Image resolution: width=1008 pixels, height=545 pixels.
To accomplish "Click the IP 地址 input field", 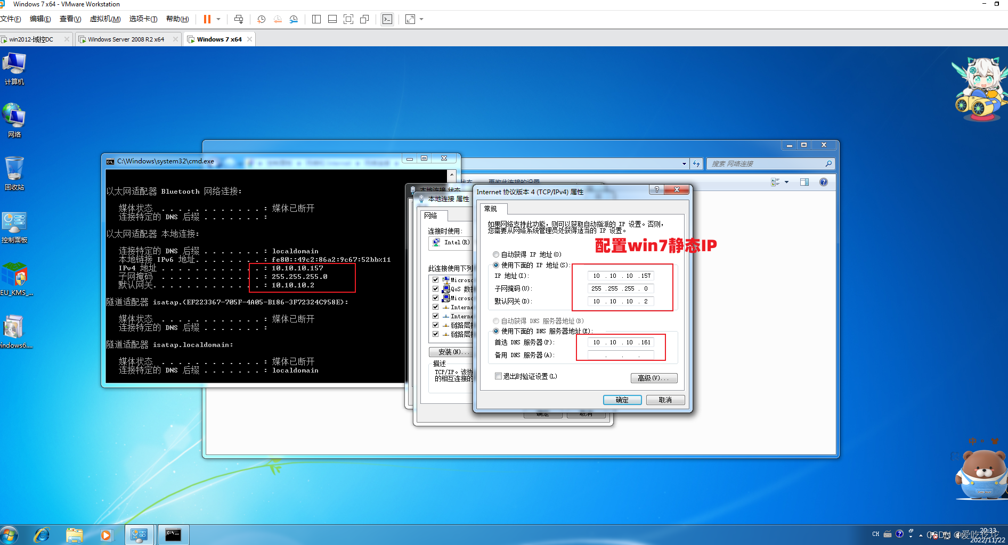I will pos(621,276).
